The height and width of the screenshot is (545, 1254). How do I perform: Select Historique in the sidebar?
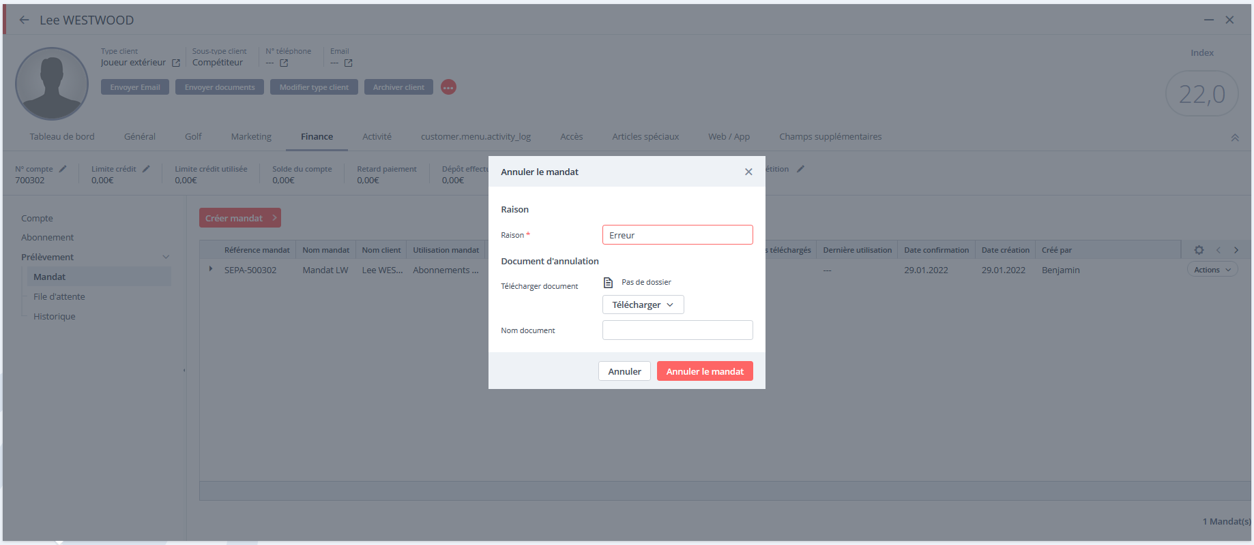click(x=55, y=317)
